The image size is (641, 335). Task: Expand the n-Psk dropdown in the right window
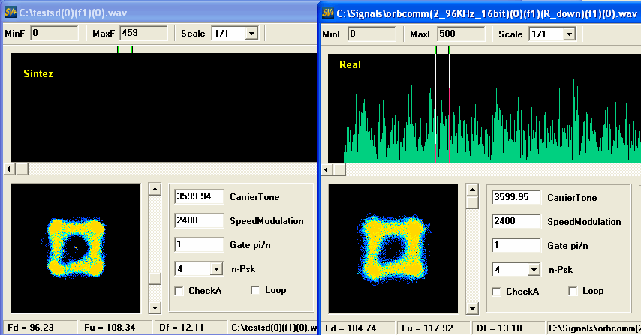(x=534, y=268)
